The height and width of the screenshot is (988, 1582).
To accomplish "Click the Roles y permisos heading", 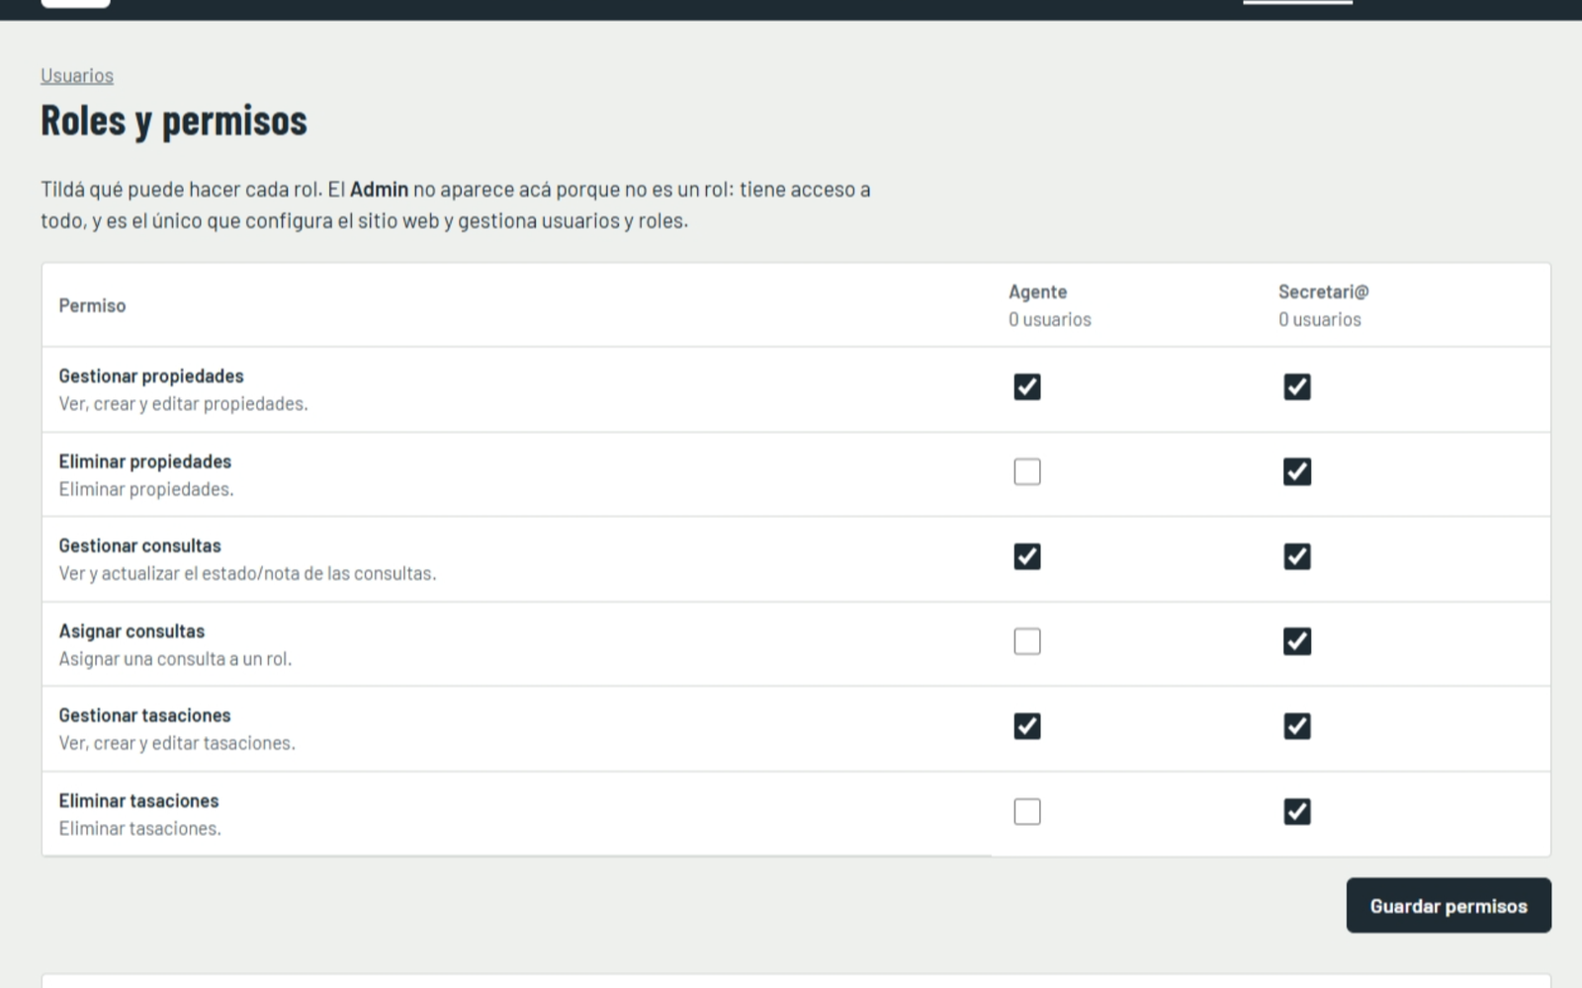I will (174, 121).
